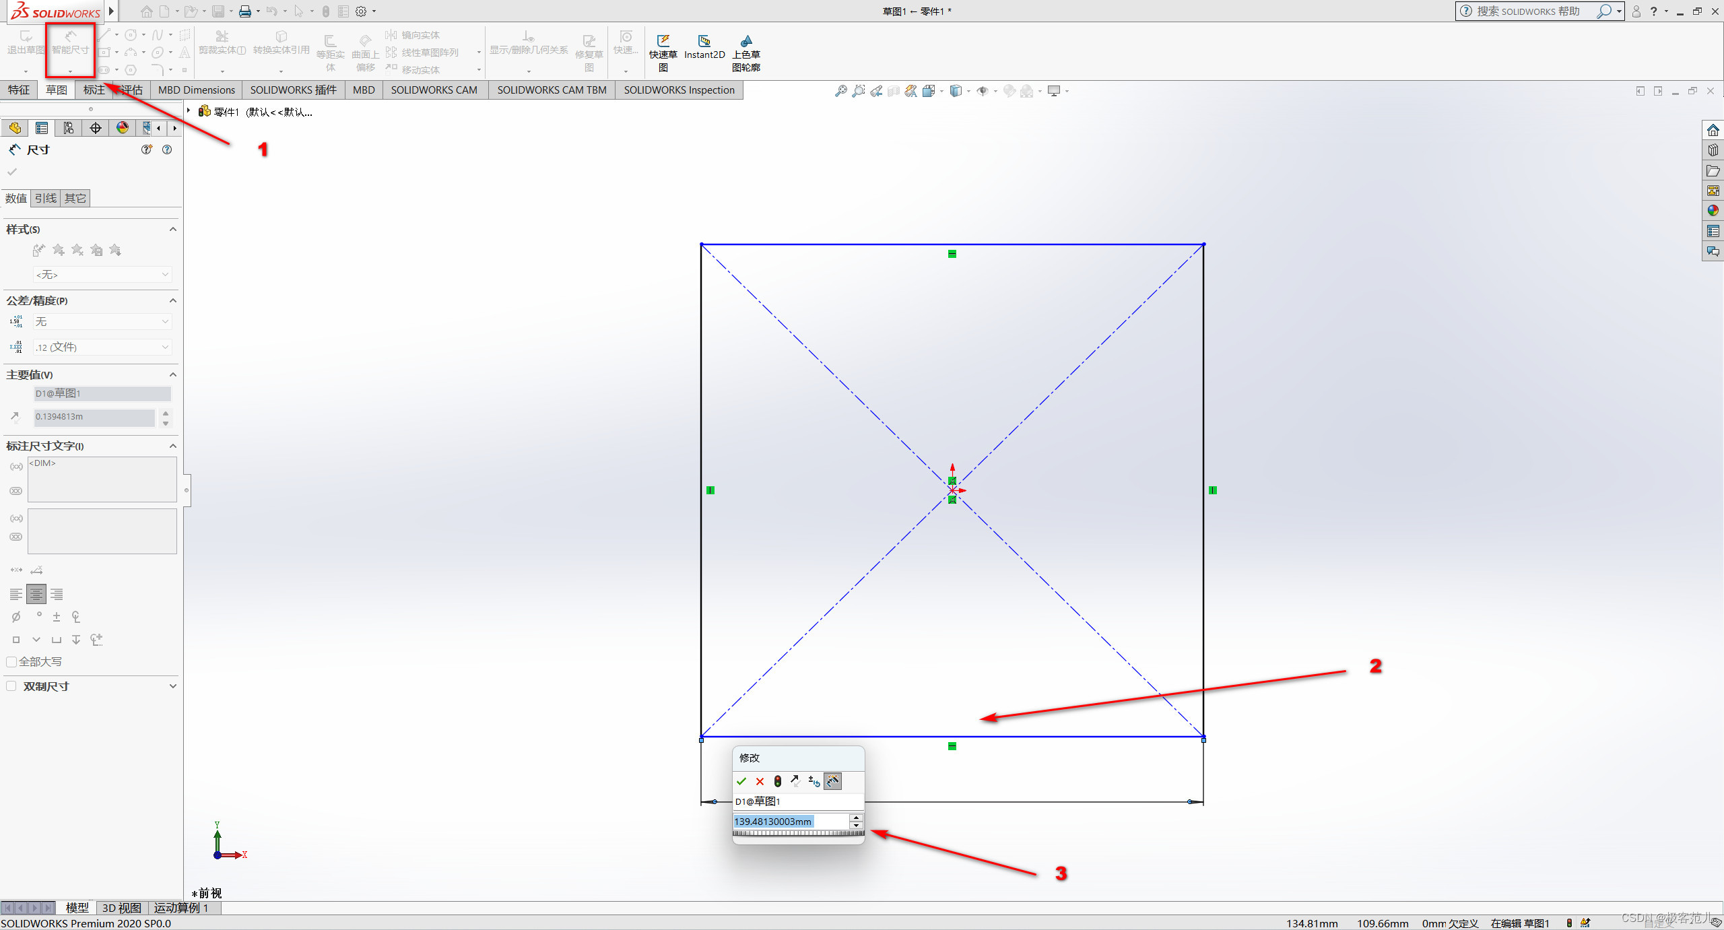Enable the 全部大写 all uppercase checkbox

[11, 662]
